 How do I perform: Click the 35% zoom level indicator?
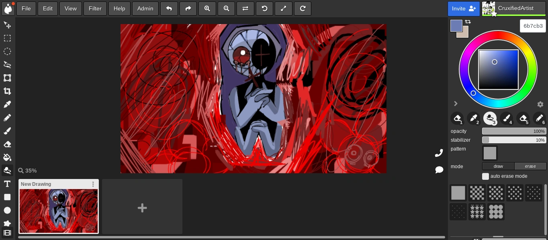point(27,171)
